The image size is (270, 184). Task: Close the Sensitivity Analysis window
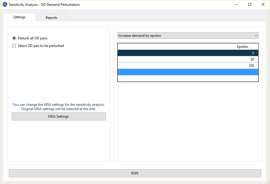[x=263, y=5]
